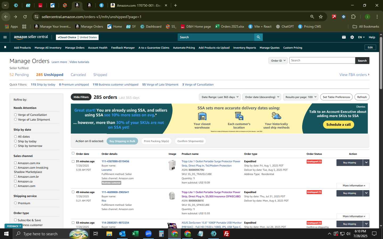Switch to the Shipped tab
Viewport: 383px width, 239px height.
point(100,75)
